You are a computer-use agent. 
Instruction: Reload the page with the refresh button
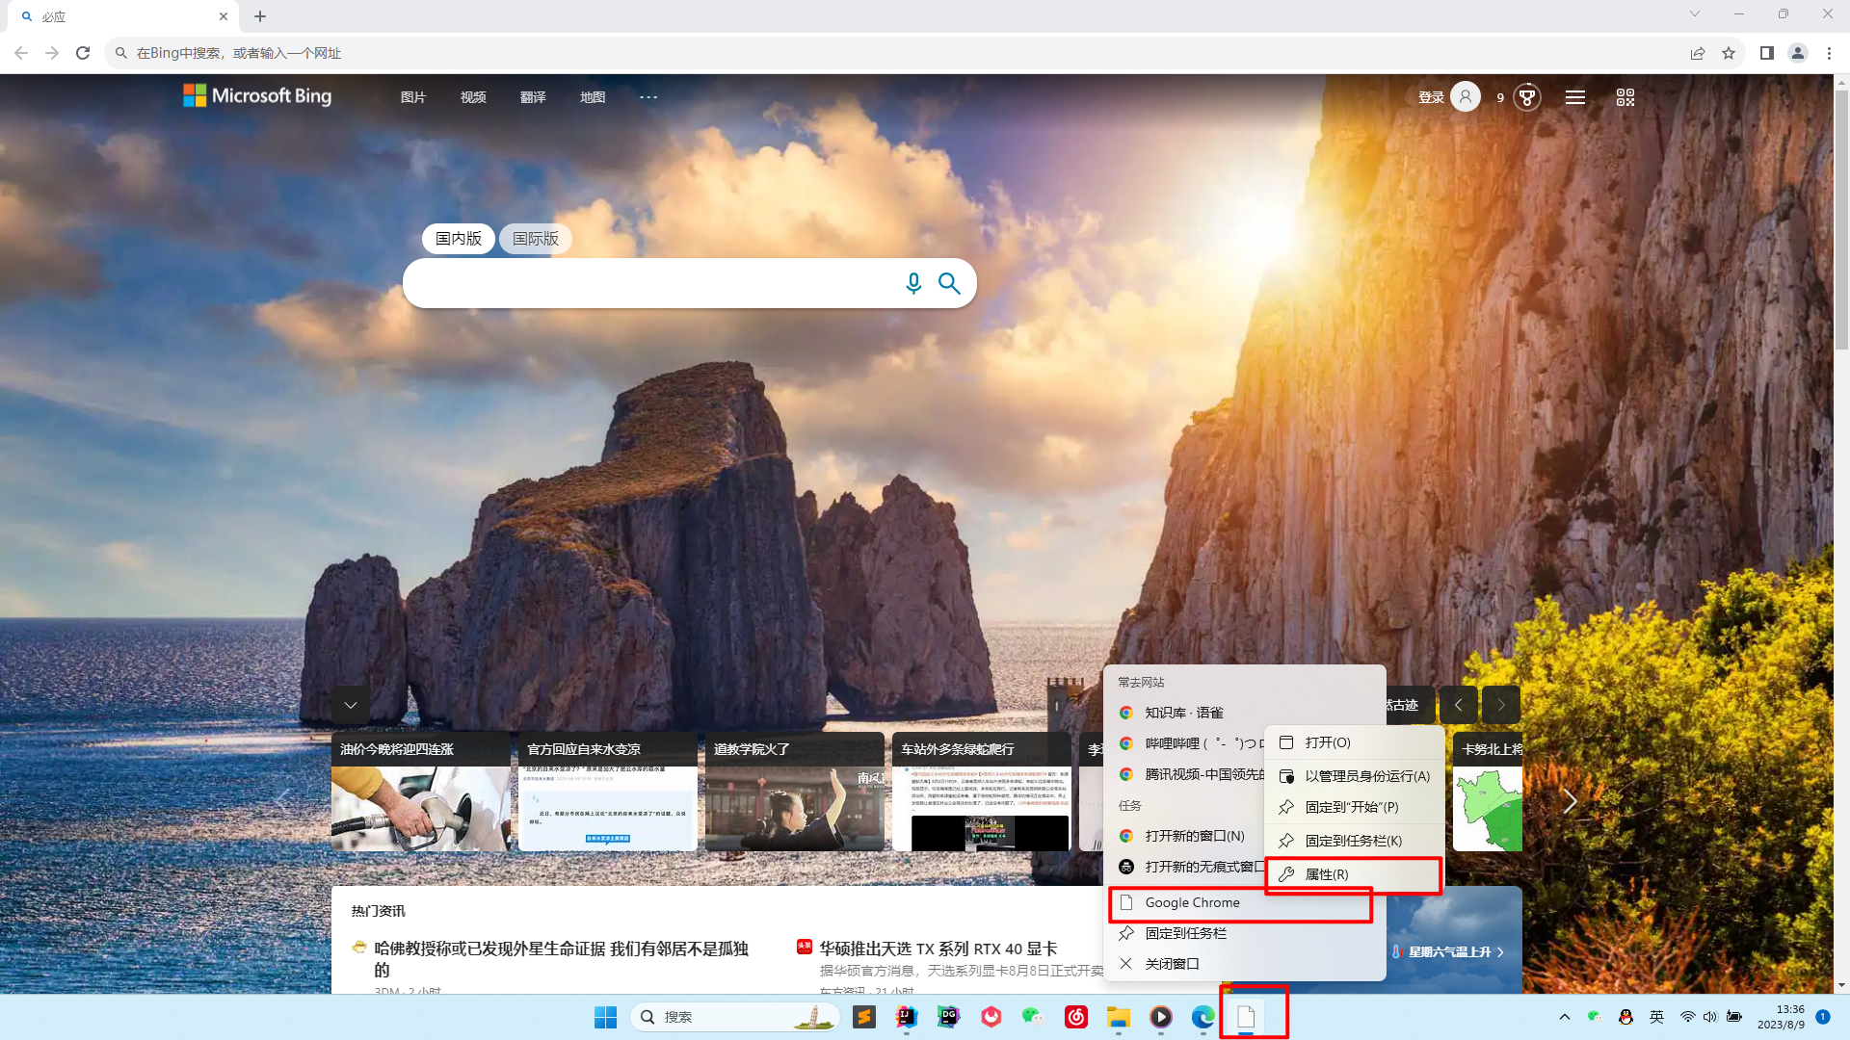click(x=83, y=53)
